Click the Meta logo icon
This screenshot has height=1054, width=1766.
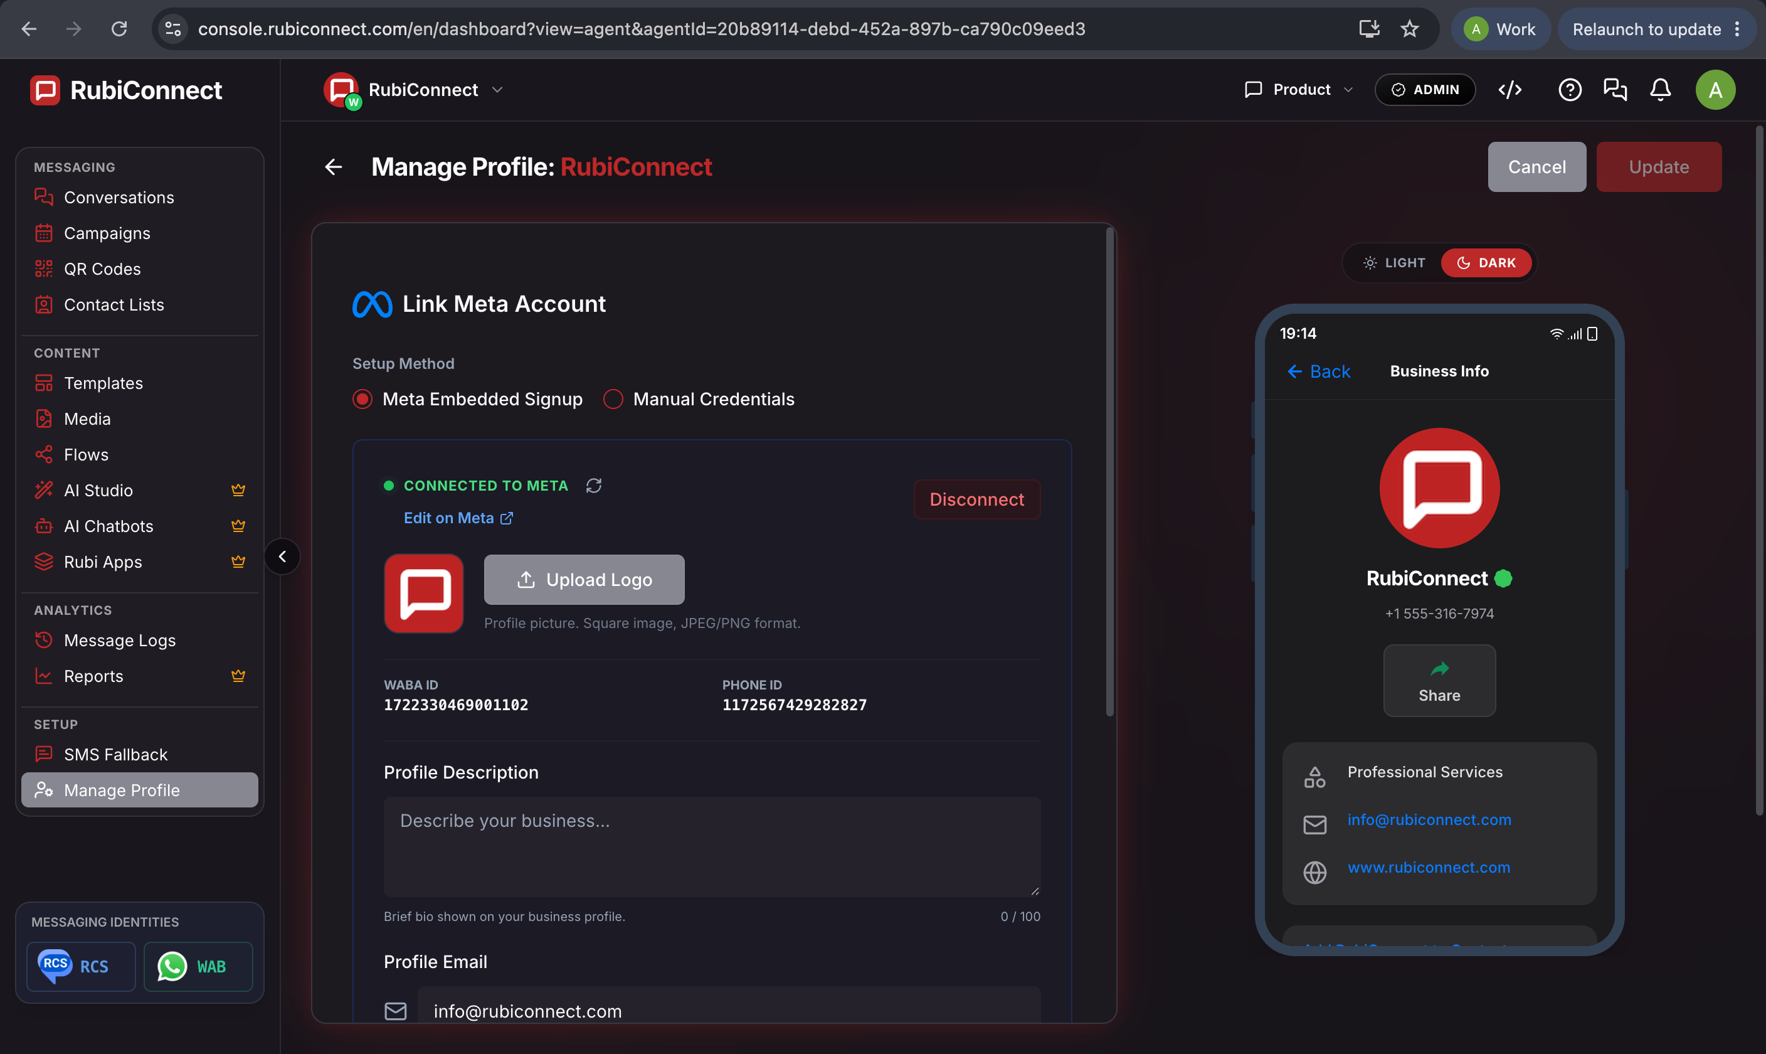click(372, 304)
